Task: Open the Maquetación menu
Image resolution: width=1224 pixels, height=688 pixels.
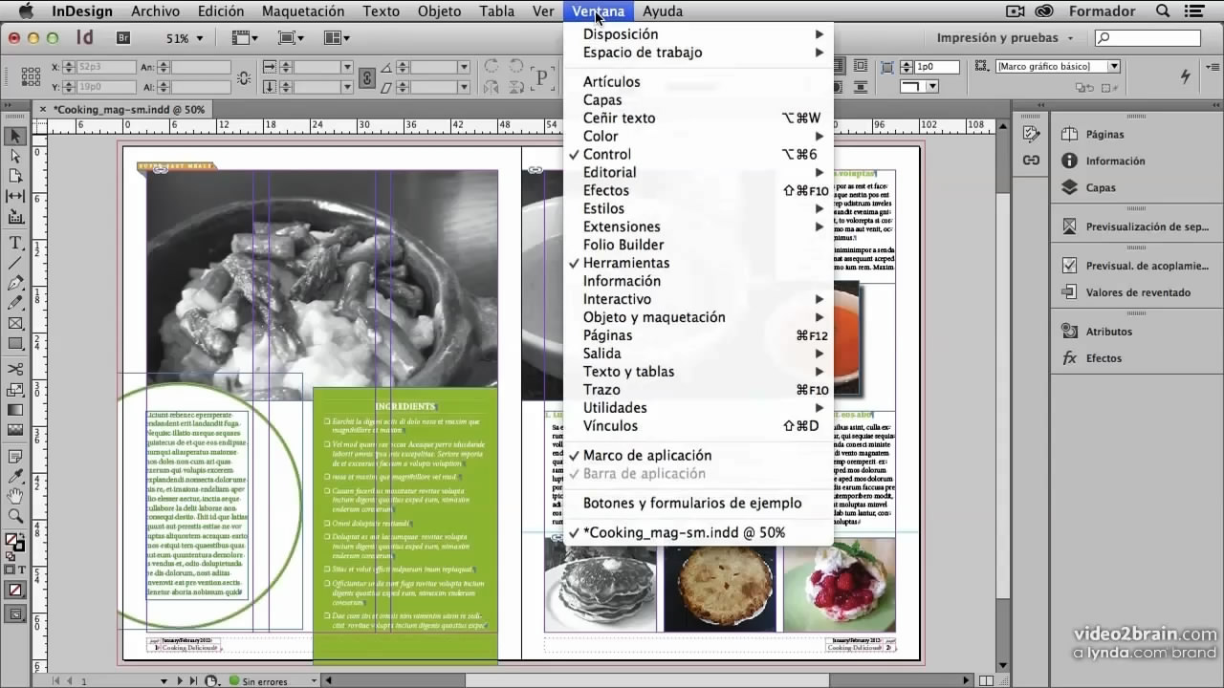Action: coord(303,11)
